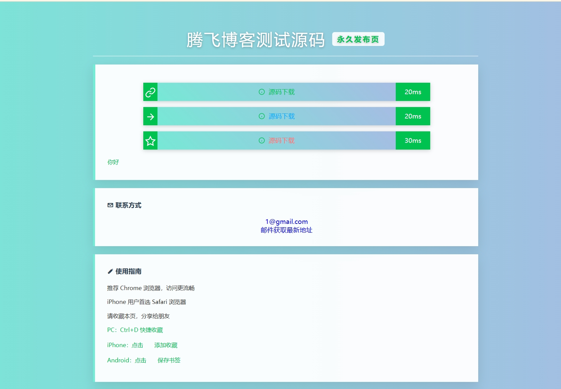Click the 添加收藏 text on iPhone line

click(x=166, y=345)
